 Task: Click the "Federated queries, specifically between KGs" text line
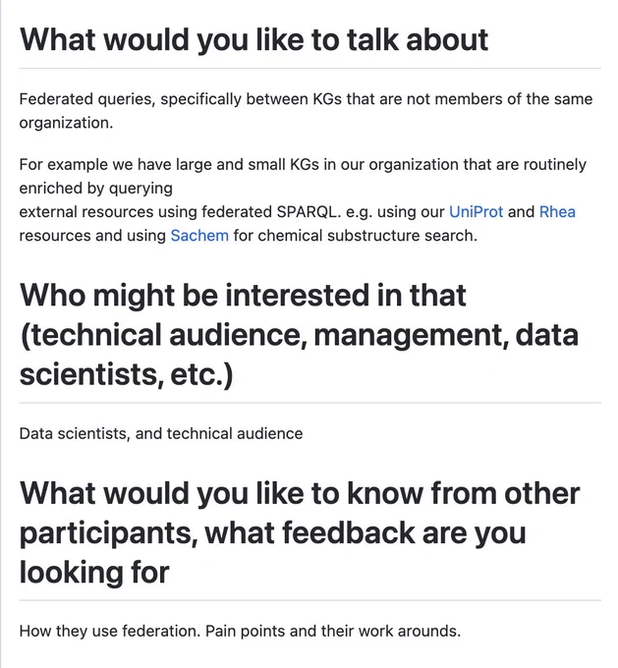click(x=306, y=99)
